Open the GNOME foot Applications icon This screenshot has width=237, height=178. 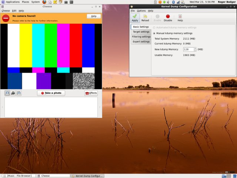click(3, 2)
